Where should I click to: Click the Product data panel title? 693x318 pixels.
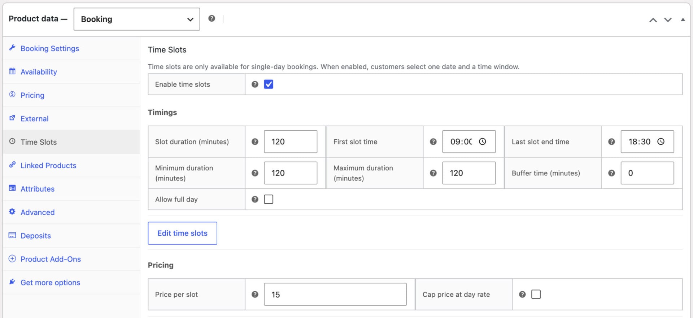click(38, 19)
